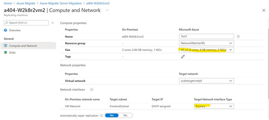Image resolution: width=269 pixels, height=120 pixels.
Task: Open a404-W2k8r2vm2 breadcrumb link
Action: [x=98, y=3]
